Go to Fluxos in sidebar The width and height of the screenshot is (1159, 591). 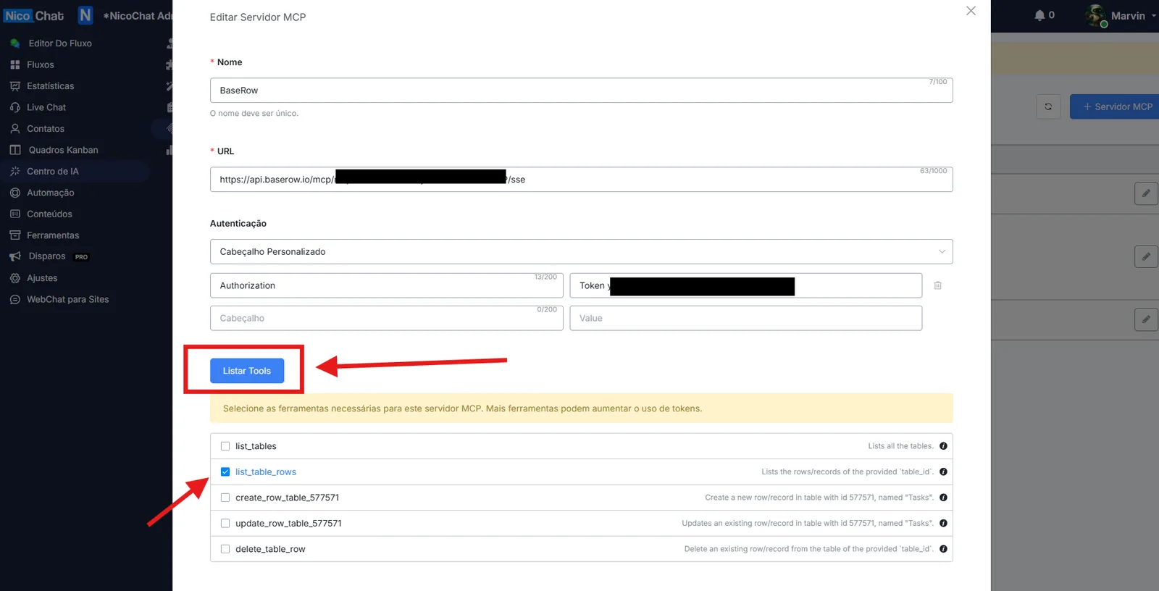click(41, 64)
